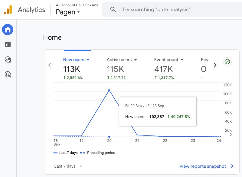Viewport: 242px width, 177px height.
Task: Expand the Pagen property selector
Action: [x=68, y=12]
